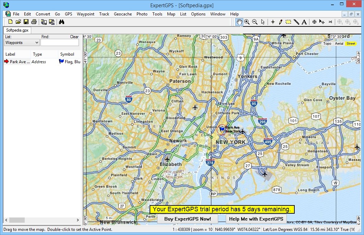Image resolution: width=364 pixels, height=235 pixels.
Task: Open the Convert menu
Action: pyautogui.click(x=43, y=14)
